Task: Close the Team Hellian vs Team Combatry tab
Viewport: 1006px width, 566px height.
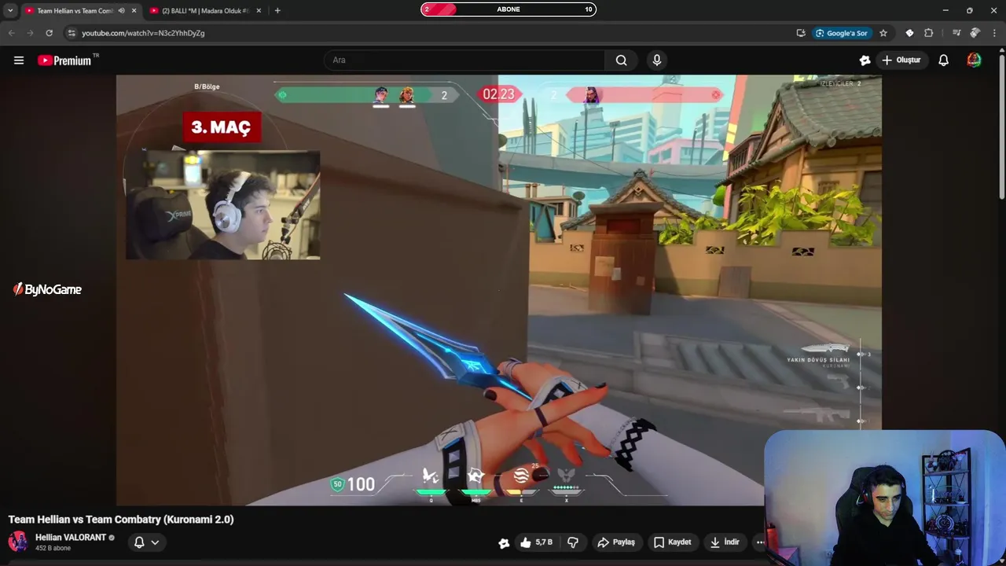Action: click(134, 11)
